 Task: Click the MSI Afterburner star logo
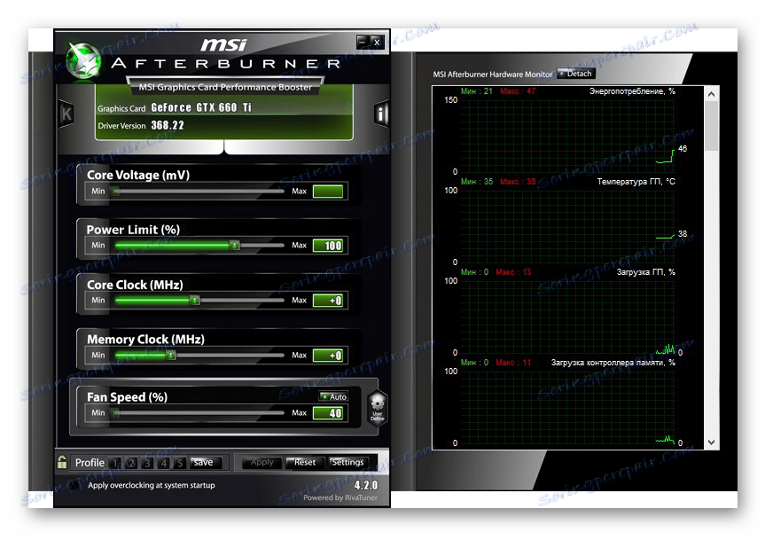pos(83,62)
